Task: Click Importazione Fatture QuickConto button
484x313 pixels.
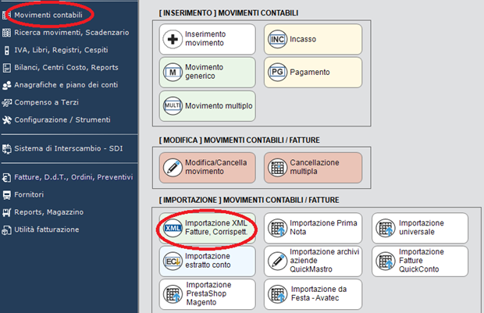Action: click(419, 261)
